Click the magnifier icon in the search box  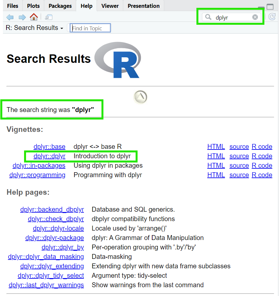(208, 17)
